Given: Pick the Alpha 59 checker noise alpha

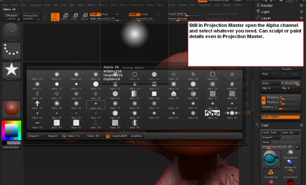Looking at the screenshot, I should (115, 125).
